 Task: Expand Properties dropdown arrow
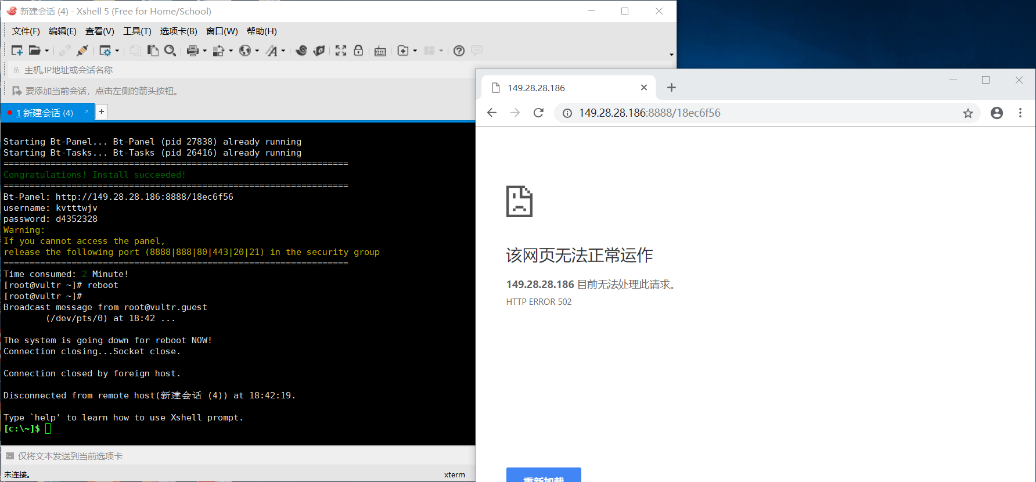pos(117,51)
